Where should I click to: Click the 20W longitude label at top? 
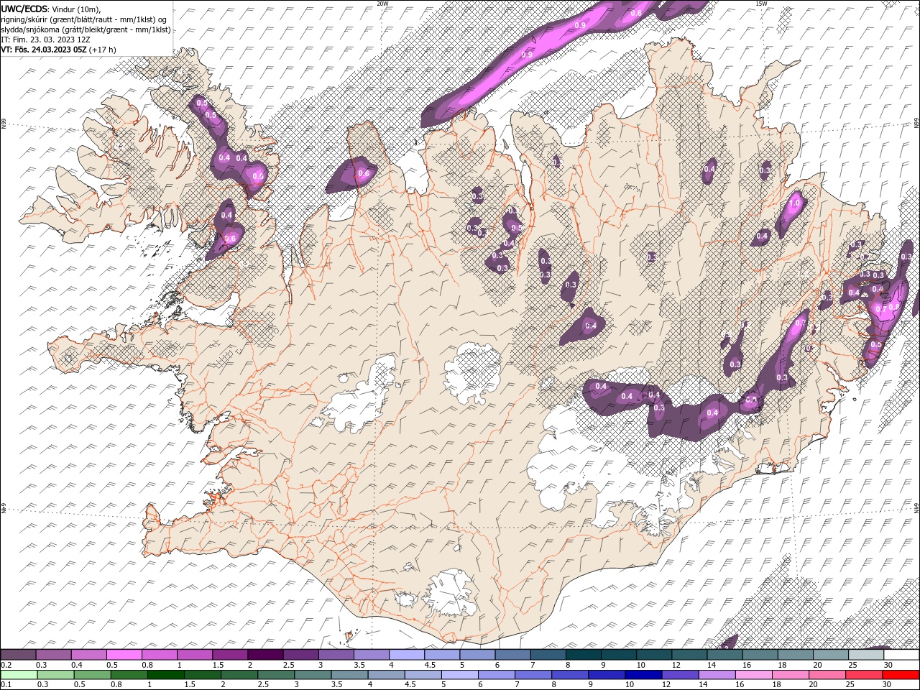(x=382, y=4)
